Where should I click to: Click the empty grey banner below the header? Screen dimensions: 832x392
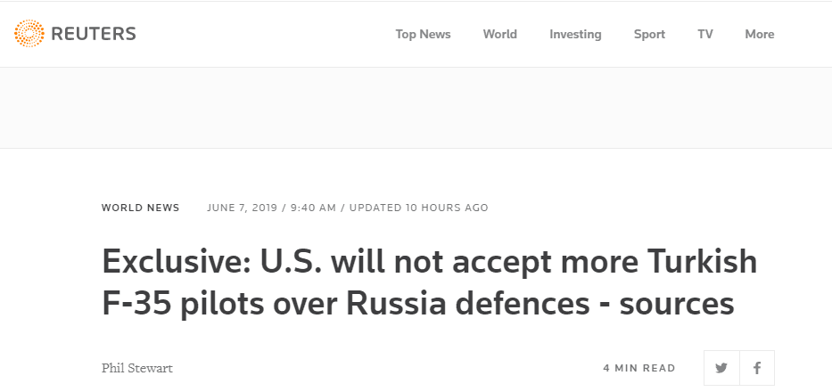pos(416,107)
